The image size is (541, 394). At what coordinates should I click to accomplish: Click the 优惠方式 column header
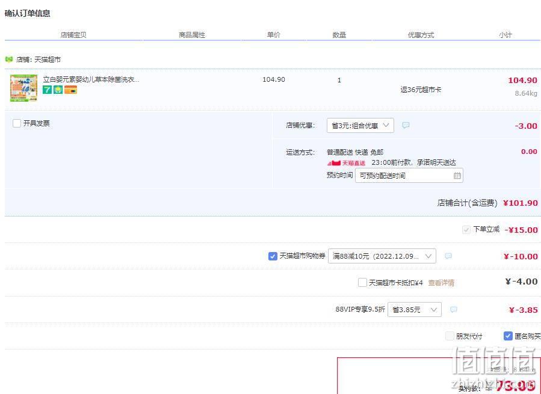421,35
